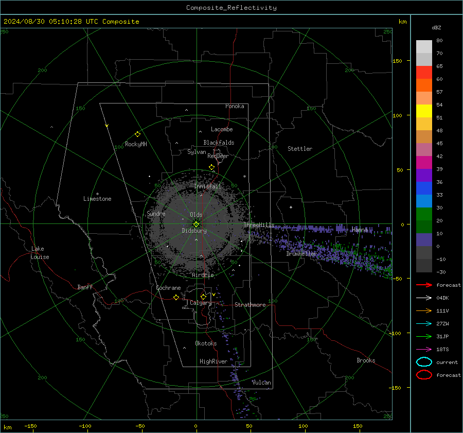Click the cyan current ellipse icon

tap(424, 362)
